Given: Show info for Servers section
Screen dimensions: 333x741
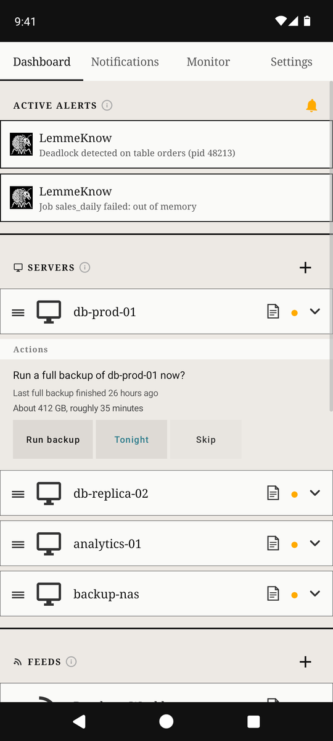Looking at the screenshot, I should (x=85, y=267).
